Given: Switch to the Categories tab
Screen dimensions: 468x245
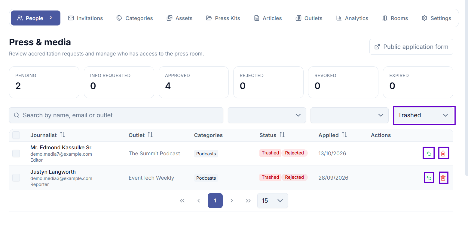Looking at the screenshot, I should click(135, 18).
